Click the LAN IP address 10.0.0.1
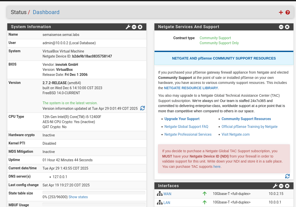This screenshot has height=207, width=296. [x=275, y=202]
